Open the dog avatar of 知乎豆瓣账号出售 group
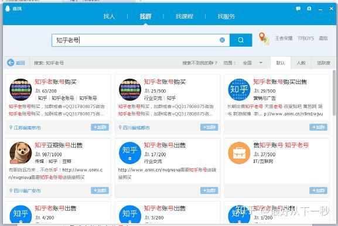Viewport: 338px width, 226px height. 21,153
